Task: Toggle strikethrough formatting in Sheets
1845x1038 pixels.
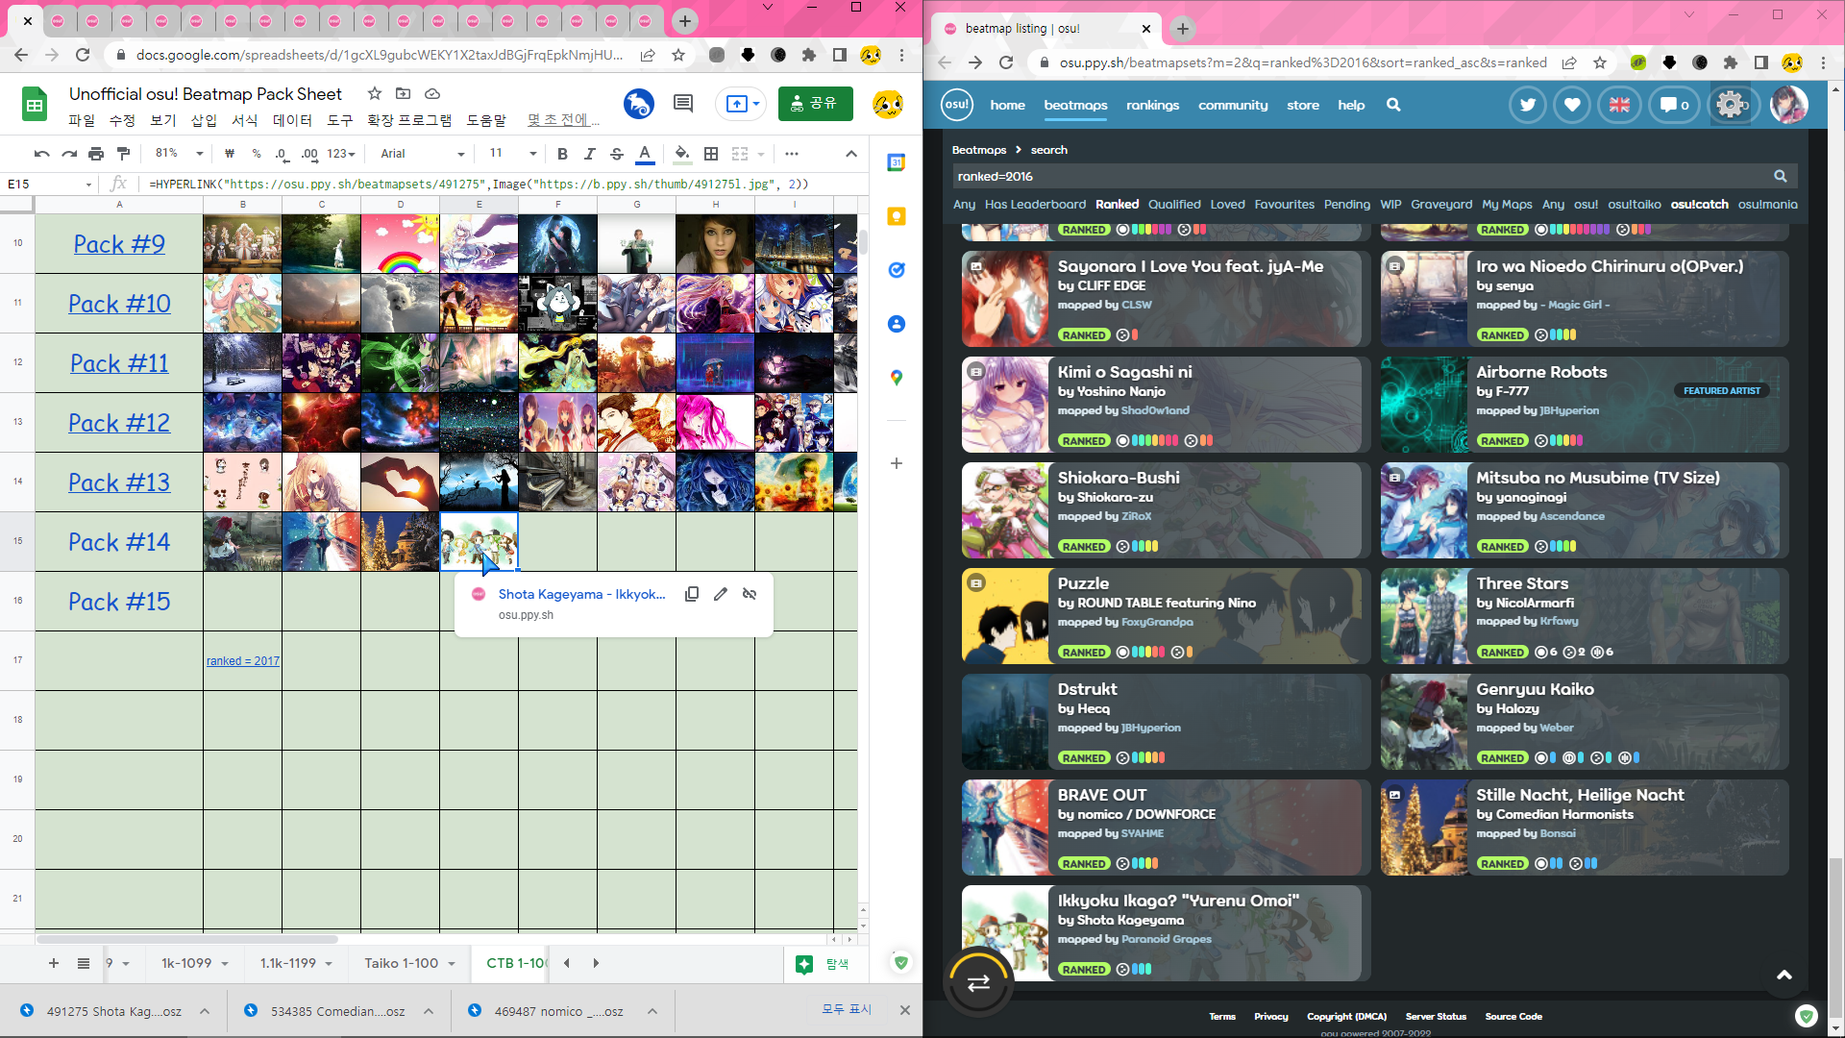Action: (617, 154)
